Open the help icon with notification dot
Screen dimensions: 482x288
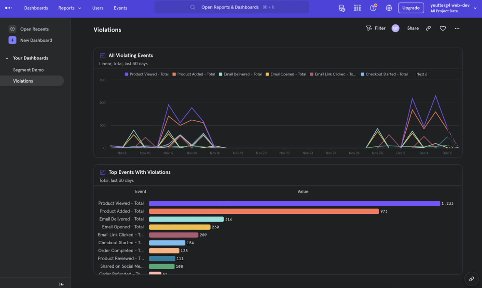pyautogui.click(x=373, y=8)
